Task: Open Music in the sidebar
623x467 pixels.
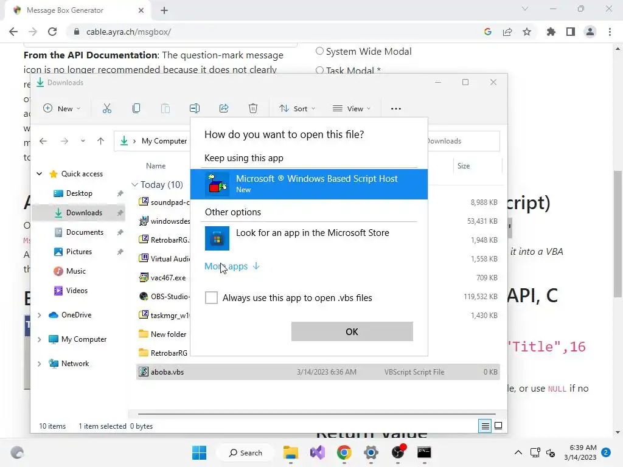Action: tap(78, 271)
